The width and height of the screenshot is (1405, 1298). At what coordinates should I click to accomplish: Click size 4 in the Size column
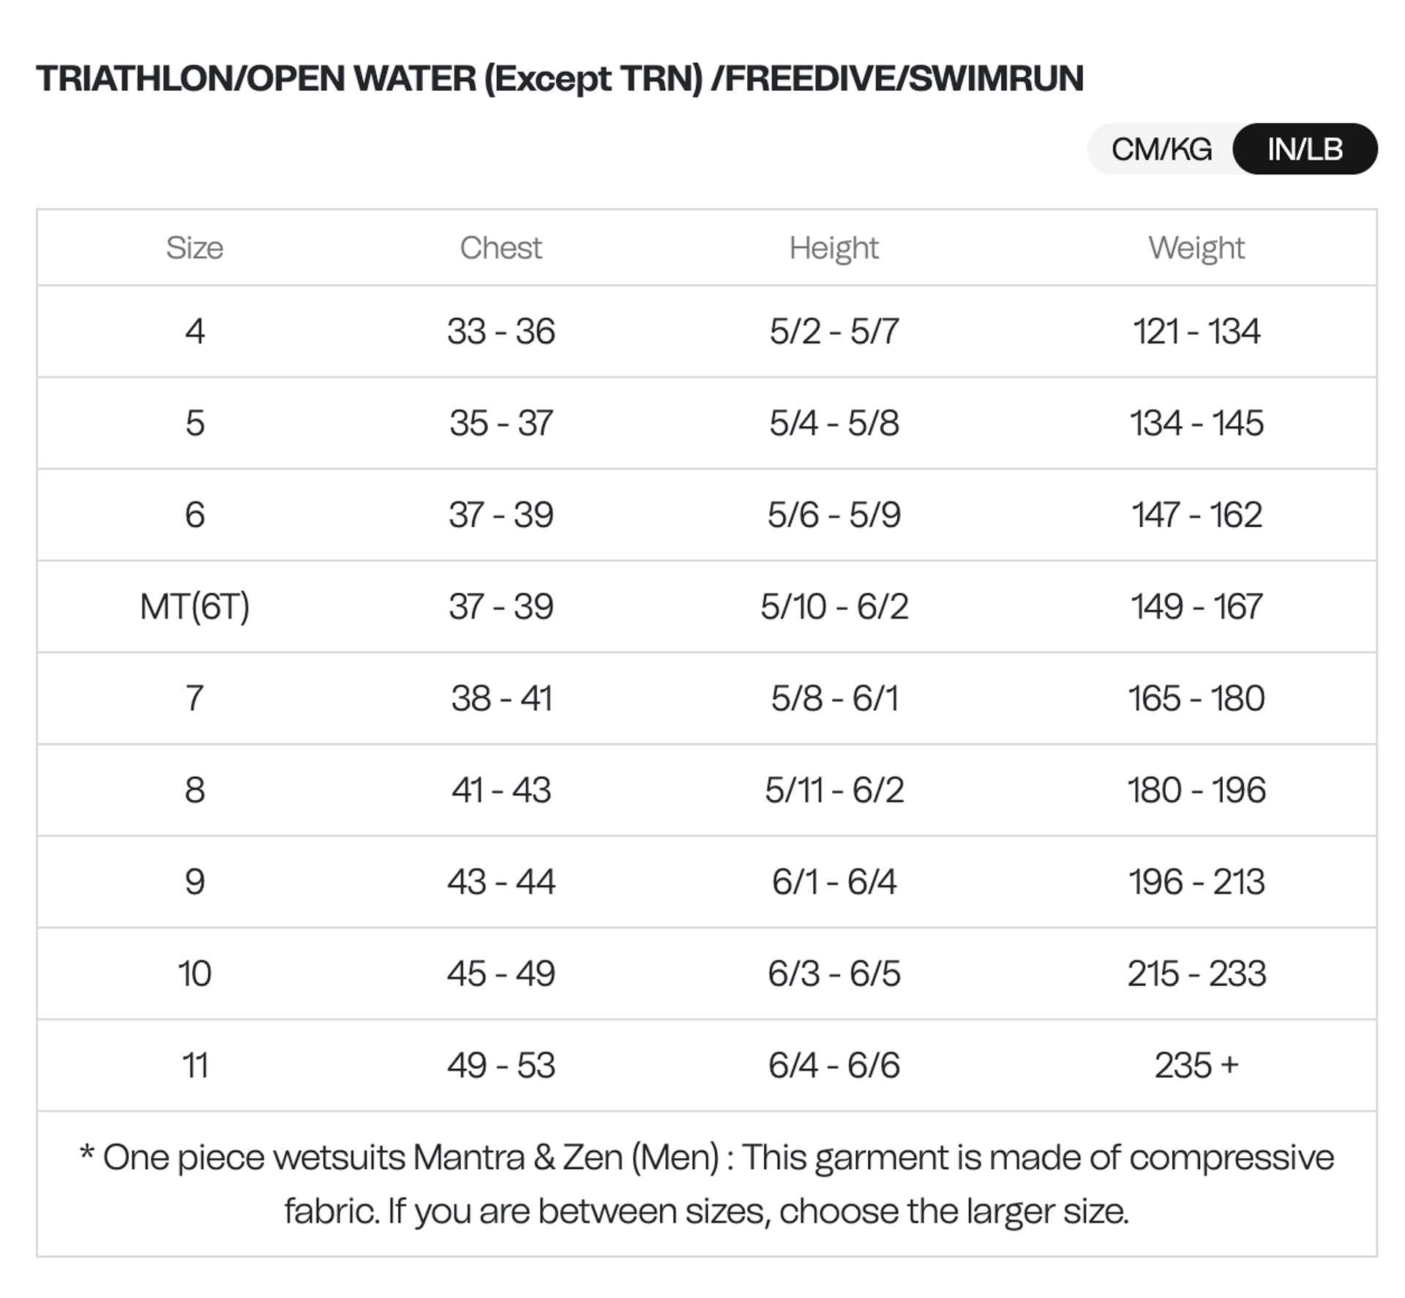click(195, 332)
